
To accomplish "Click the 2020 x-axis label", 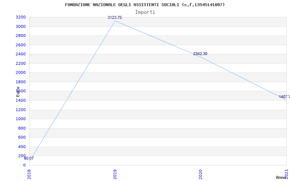I will pos(201,174).
